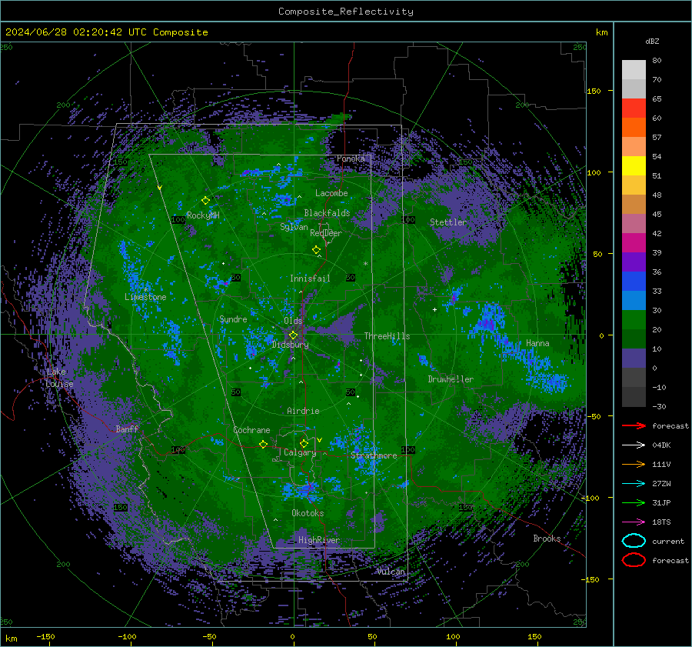Viewport: 692px width, 647px height.
Task: Click the yellow radar-site diamond at Didsbury
Action: (x=293, y=335)
